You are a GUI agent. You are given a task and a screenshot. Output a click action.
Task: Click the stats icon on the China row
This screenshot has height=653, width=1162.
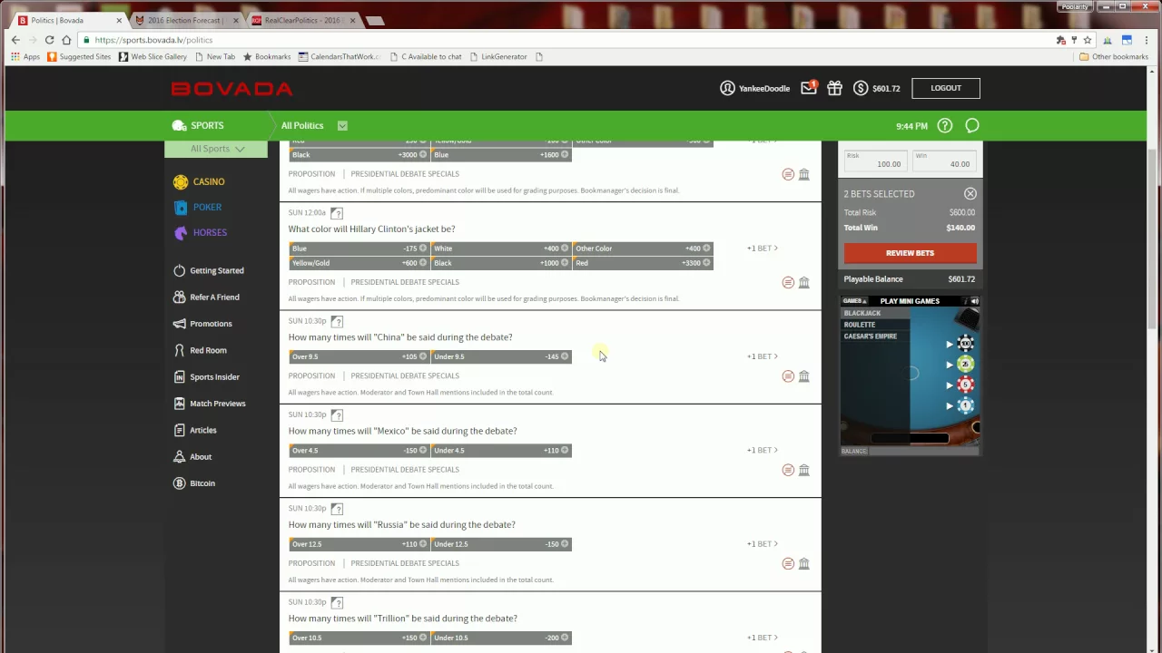tap(788, 376)
